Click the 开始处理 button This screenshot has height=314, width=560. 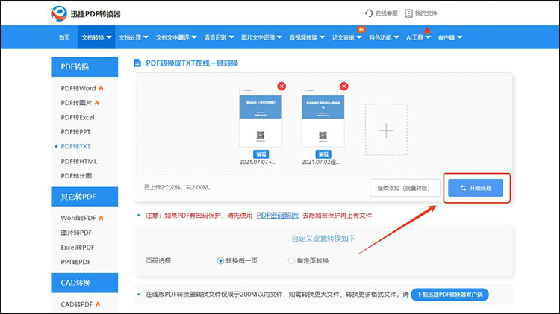click(x=476, y=188)
